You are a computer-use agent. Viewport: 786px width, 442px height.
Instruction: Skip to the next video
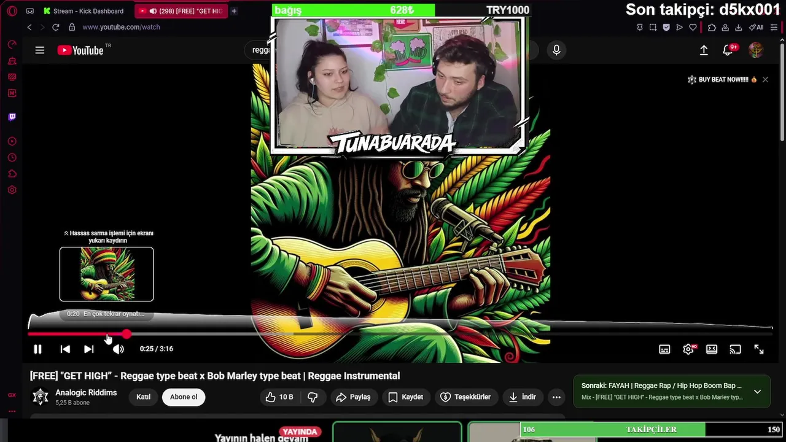(89, 349)
